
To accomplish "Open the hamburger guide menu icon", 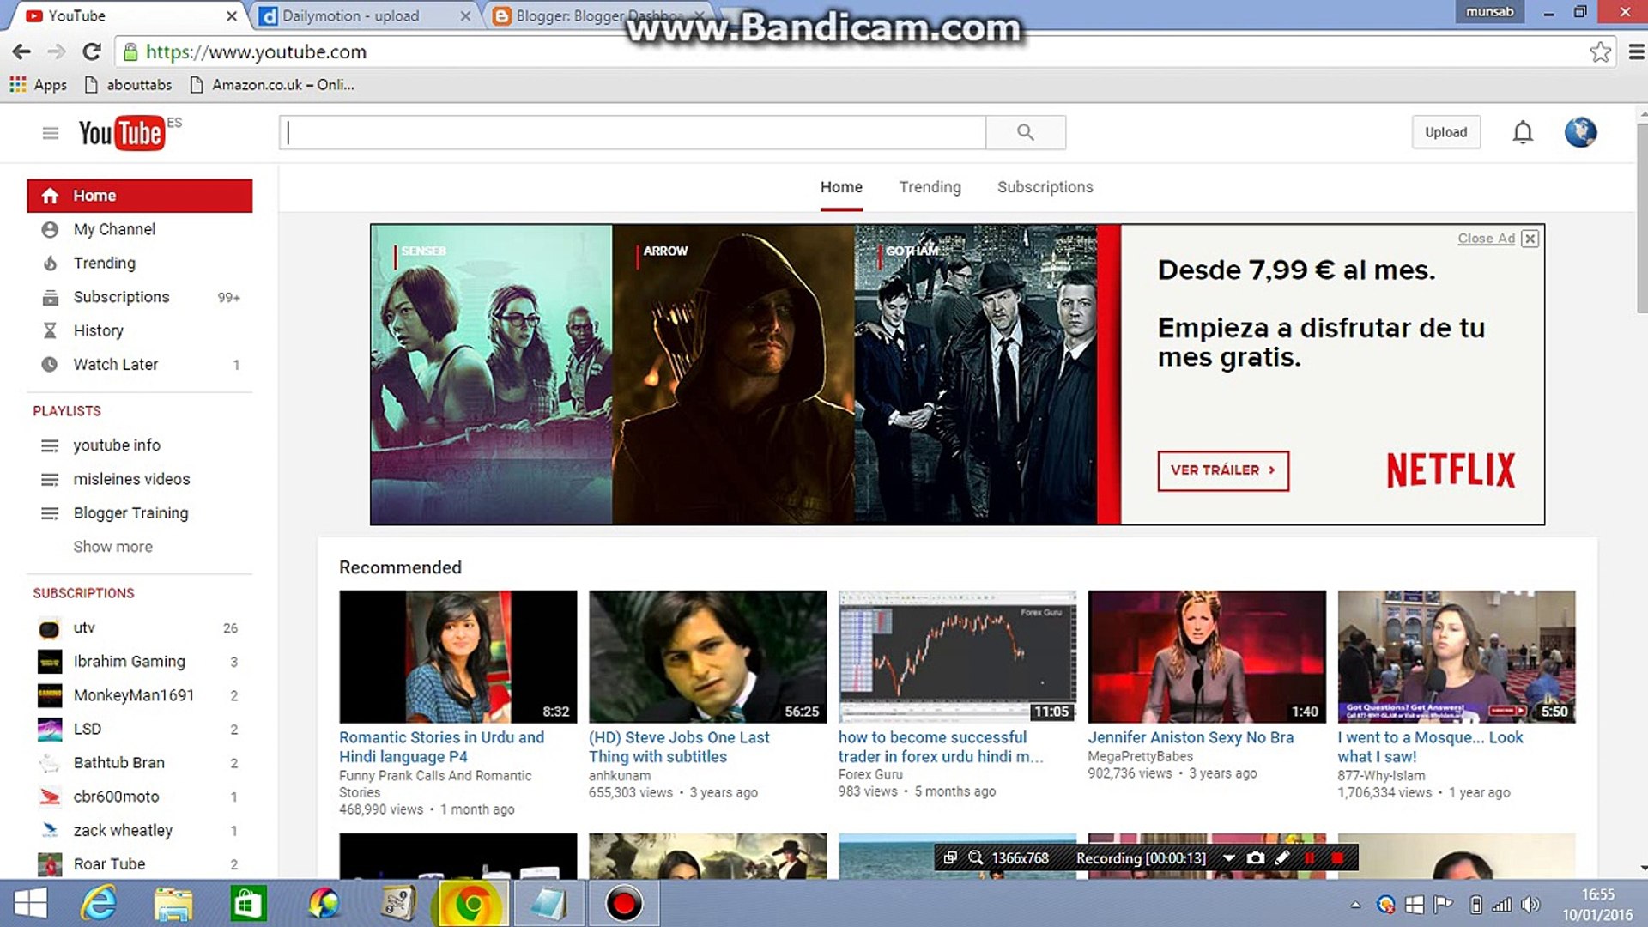I will (x=51, y=133).
